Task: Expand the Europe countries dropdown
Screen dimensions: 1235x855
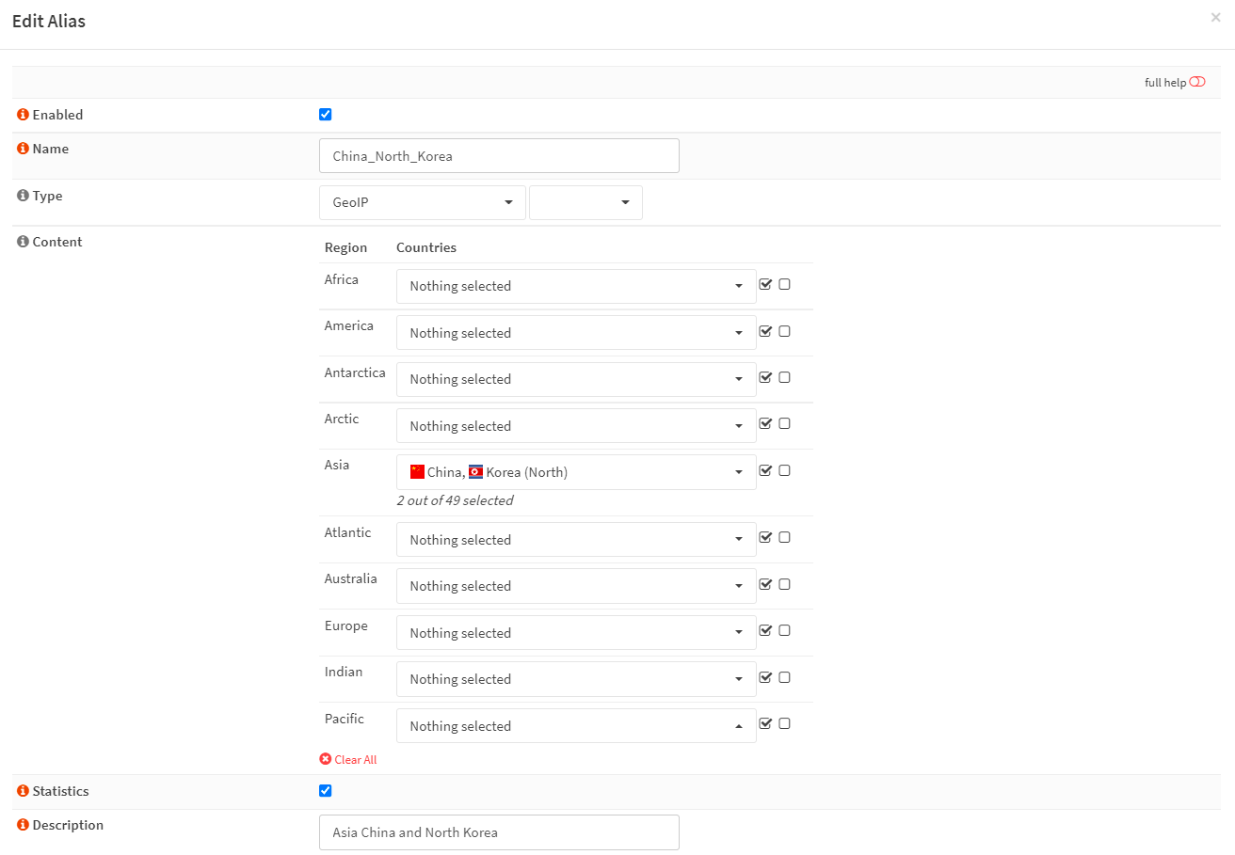Action: coord(575,633)
